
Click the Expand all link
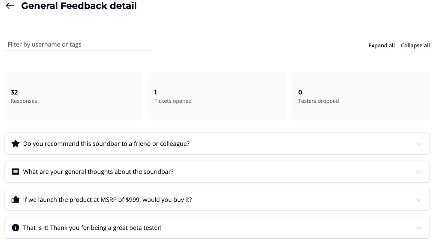pyautogui.click(x=381, y=45)
